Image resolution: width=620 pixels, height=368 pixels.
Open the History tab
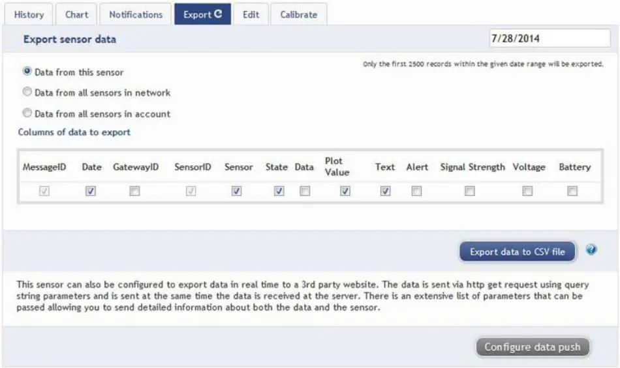tap(29, 14)
